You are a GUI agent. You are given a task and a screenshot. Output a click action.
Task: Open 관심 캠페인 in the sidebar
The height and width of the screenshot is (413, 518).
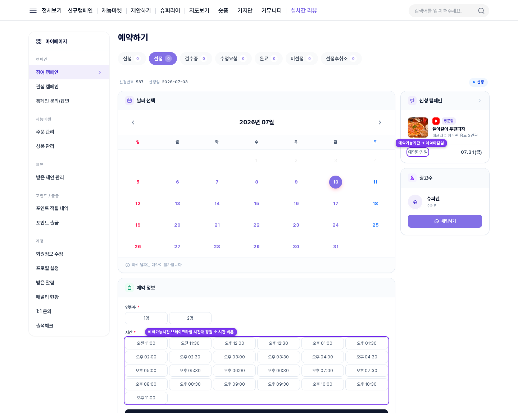click(69, 87)
